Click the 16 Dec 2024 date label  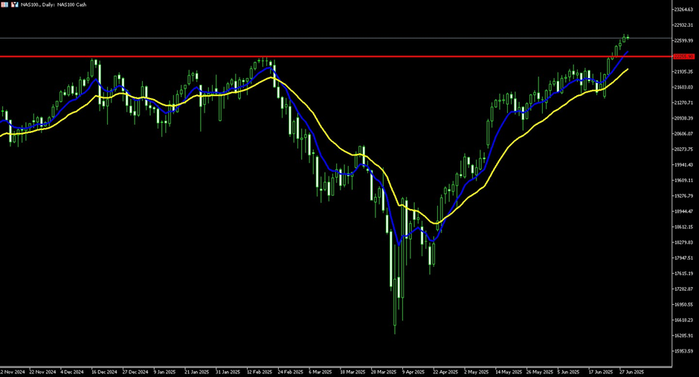click(x=103, y=371)
